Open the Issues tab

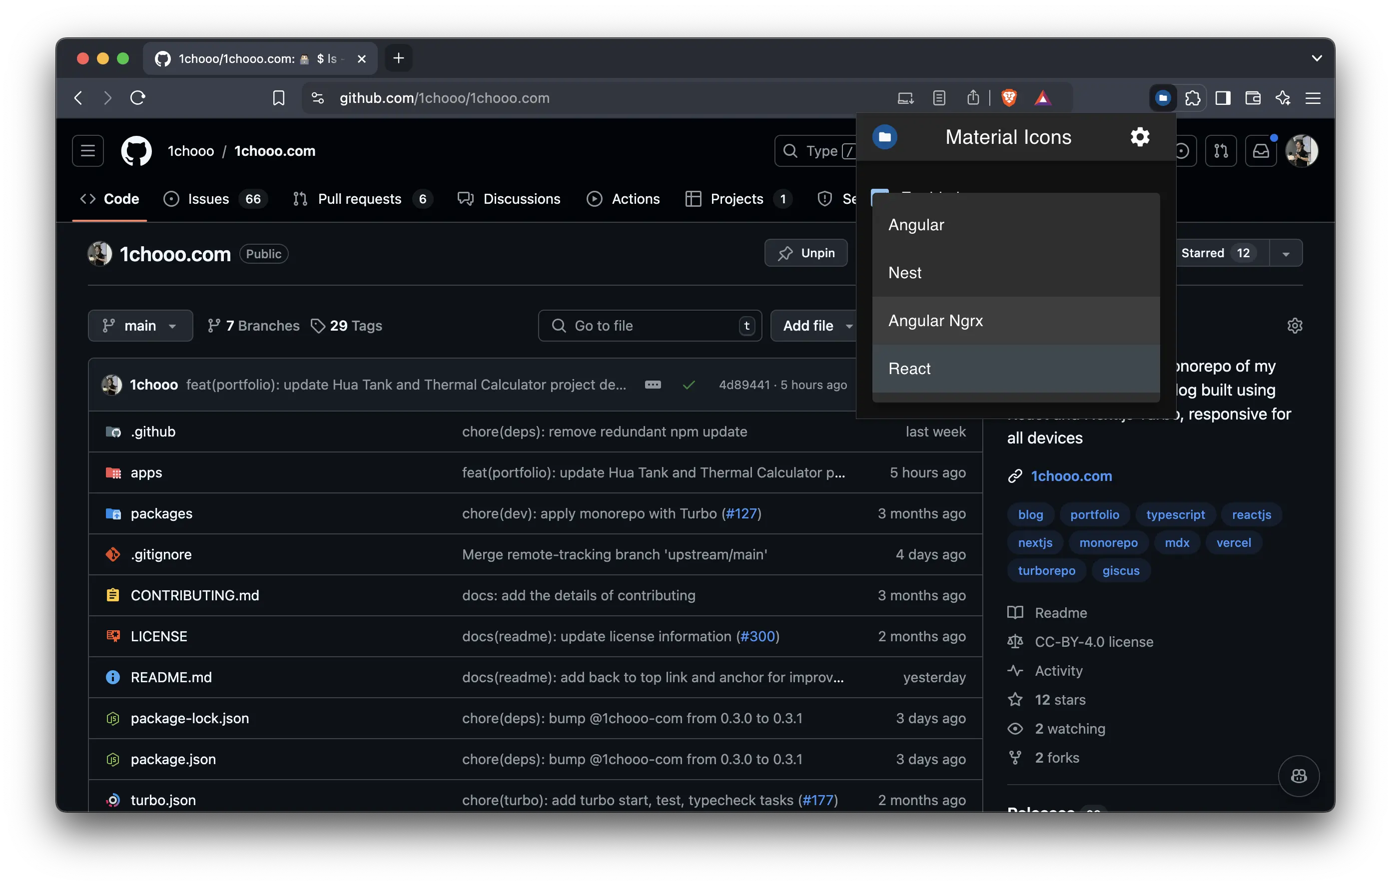point(215,199)
